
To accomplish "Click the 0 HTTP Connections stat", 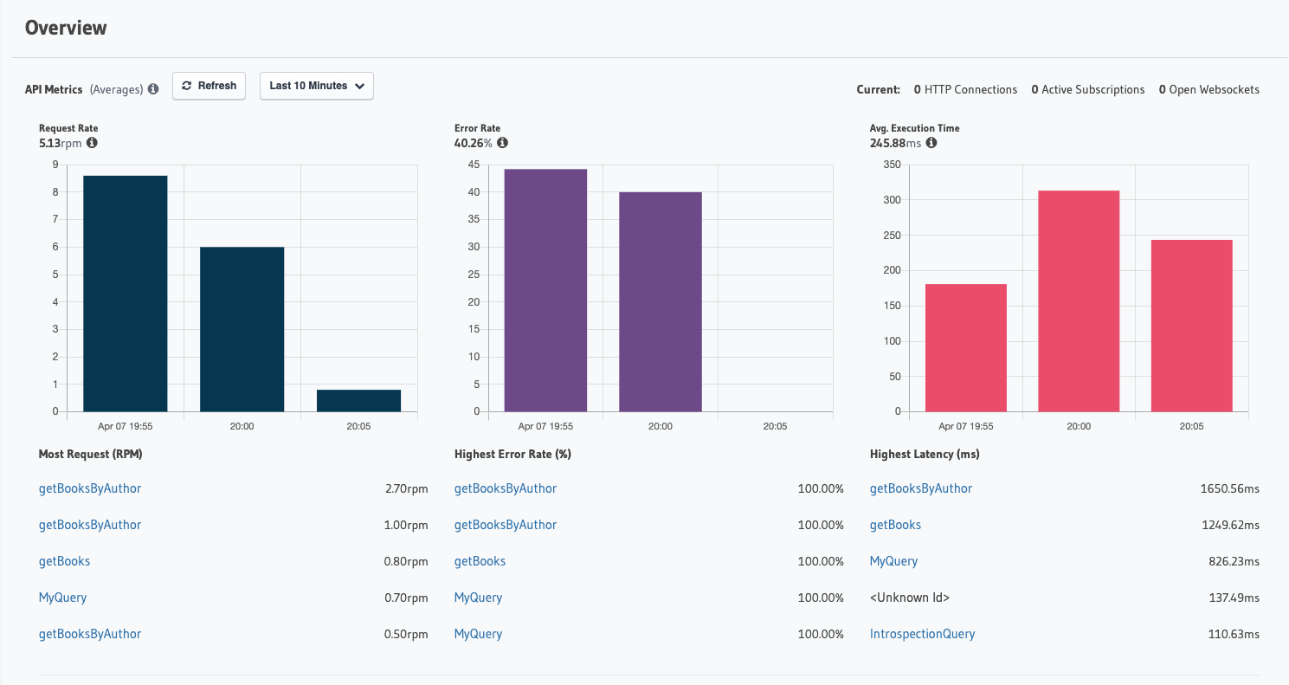I will point(965,89).
